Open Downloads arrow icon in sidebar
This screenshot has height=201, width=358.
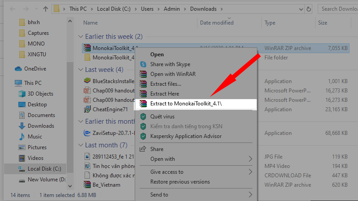(x=22, y=126)
